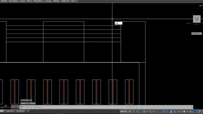This screenshot has width=203, height=114.
Task: Open the Unnamed UCS dropdown below ViewCube
Action: point(197,34)
